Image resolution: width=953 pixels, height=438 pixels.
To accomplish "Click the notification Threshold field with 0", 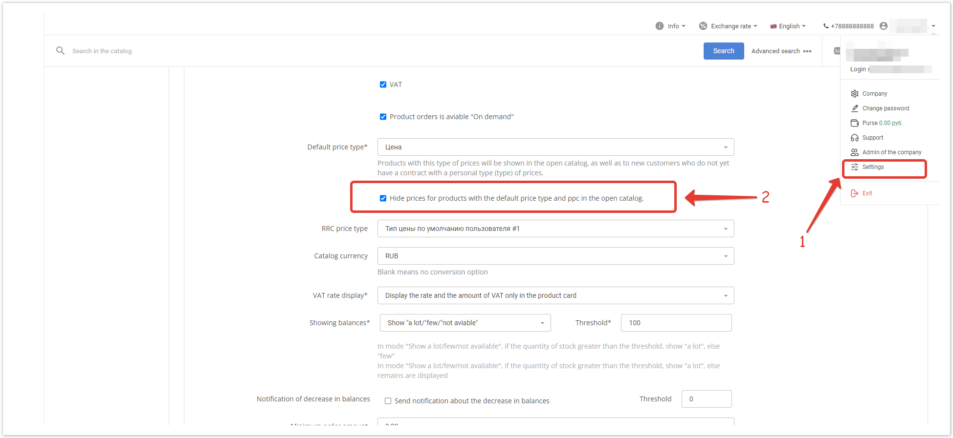I will (707, 399).
